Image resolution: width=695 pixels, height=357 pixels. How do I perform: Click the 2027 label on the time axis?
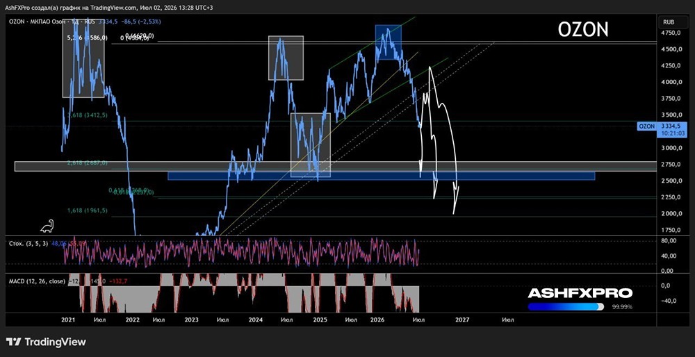tap(462, 319)
